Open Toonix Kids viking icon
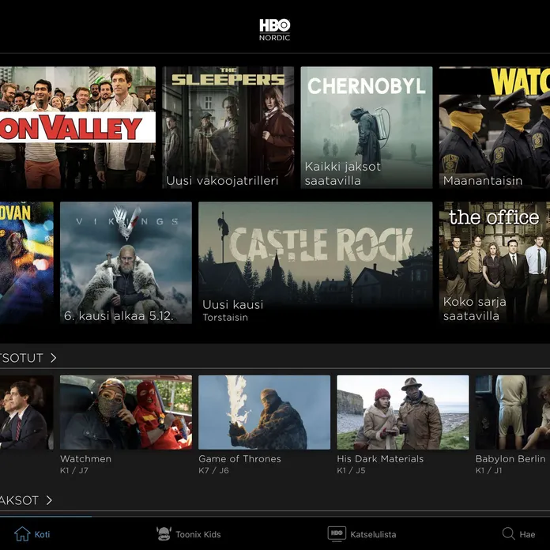 [164, 534]
